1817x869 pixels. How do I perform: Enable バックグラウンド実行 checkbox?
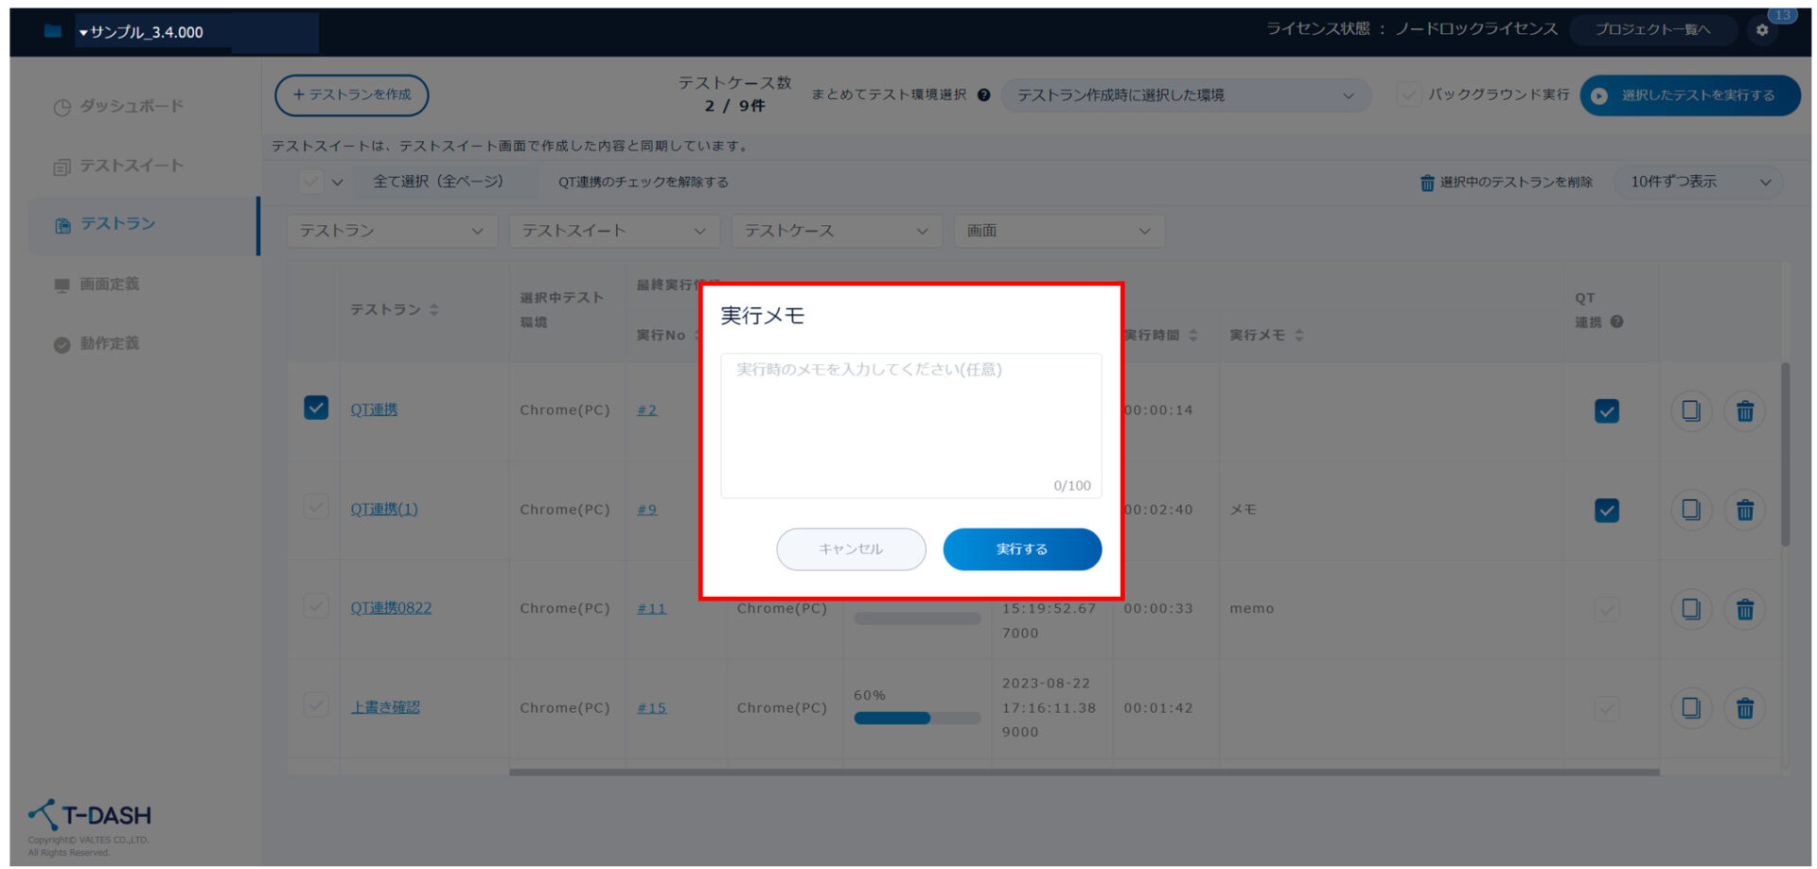click(x=1408, y=95)
